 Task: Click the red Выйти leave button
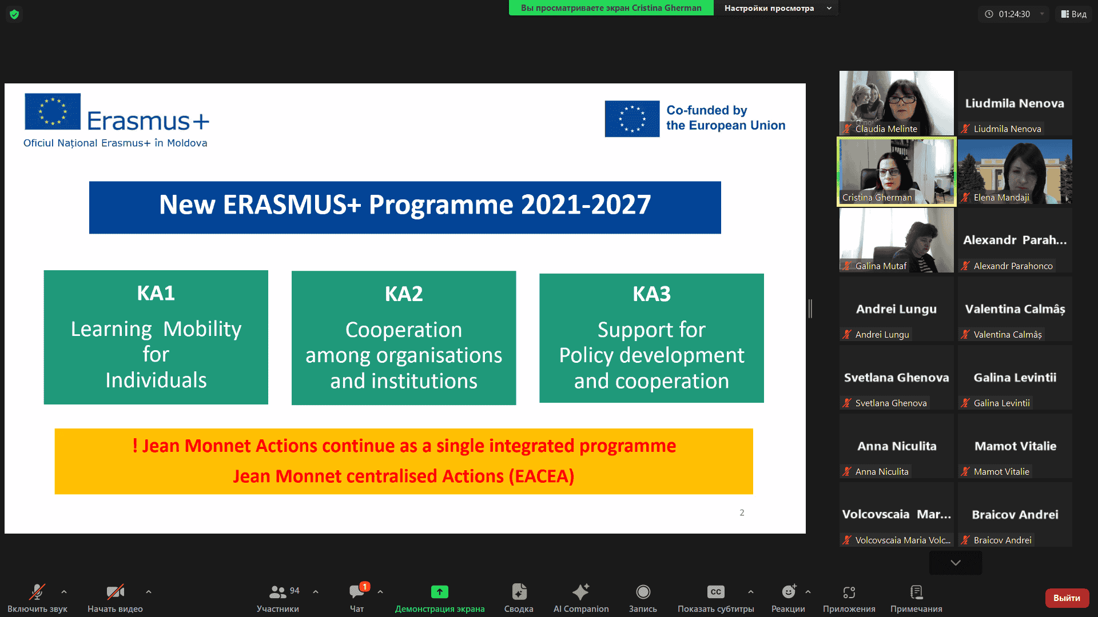coord(1067,598)
